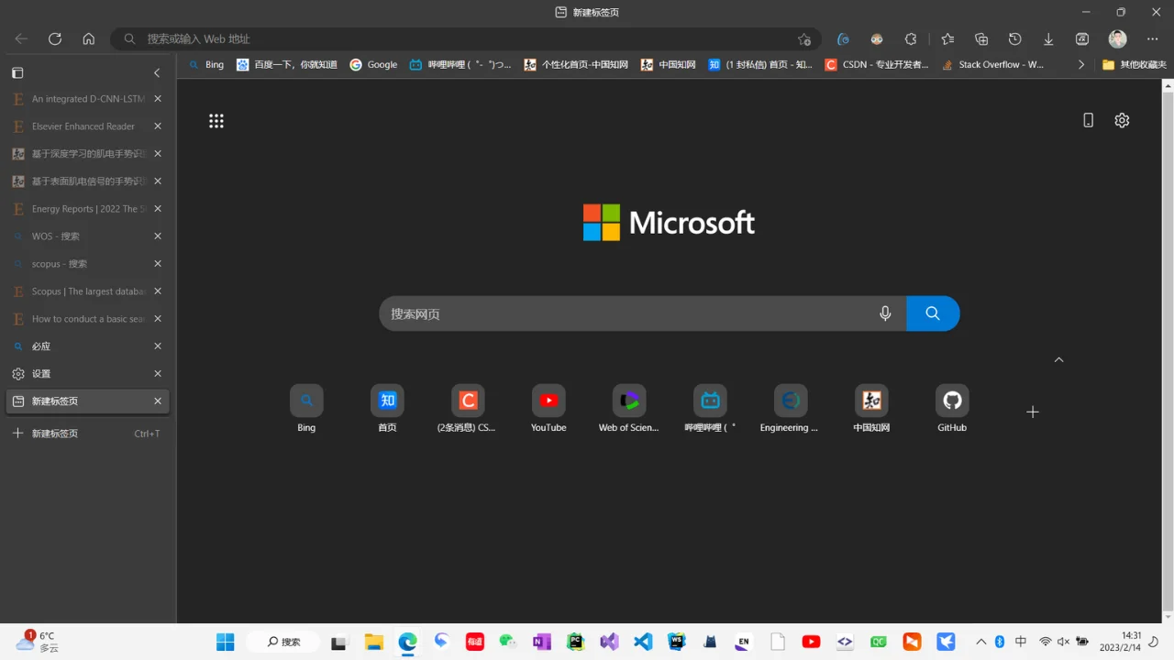Open File Explorer from taskbar

point(373,642)
